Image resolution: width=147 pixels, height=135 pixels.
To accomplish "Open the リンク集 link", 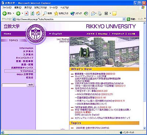I will (x=132, y=34).
